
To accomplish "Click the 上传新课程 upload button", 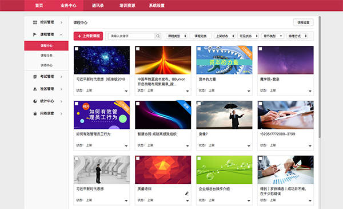I will pos(88,36).
